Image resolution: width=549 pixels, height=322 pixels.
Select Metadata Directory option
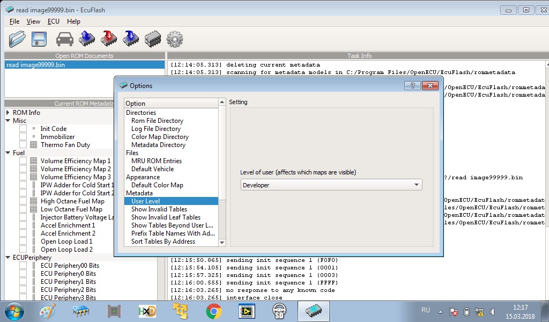click(x=158, y=145)
